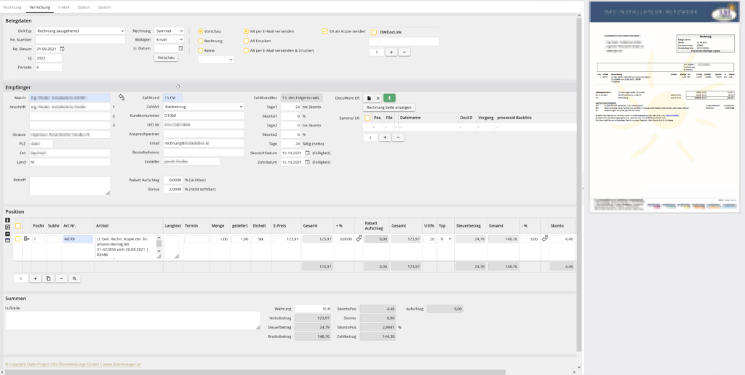Click the recalculate icon after the + % column

pyautogui.click(x=359, y=239)
